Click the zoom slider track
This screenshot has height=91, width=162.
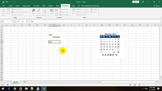[x=150, y=85]
